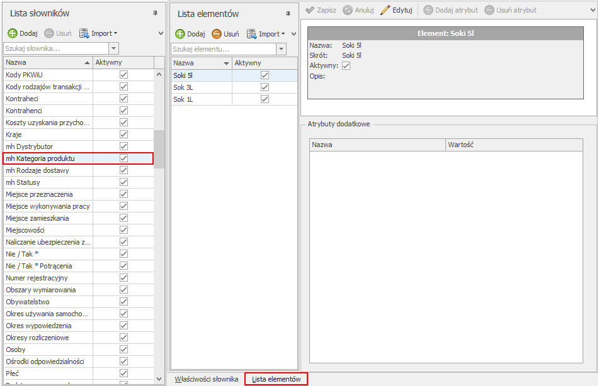Open the Szukaj słownika search dropdown arrow
Screen dimensions: 599x386
pos(113,48)
